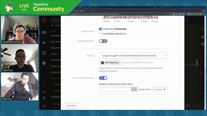This screenshot has height=116, width=207.
Task: Select the LOCAL DEV view in sidebar
Action: (56, 72)
